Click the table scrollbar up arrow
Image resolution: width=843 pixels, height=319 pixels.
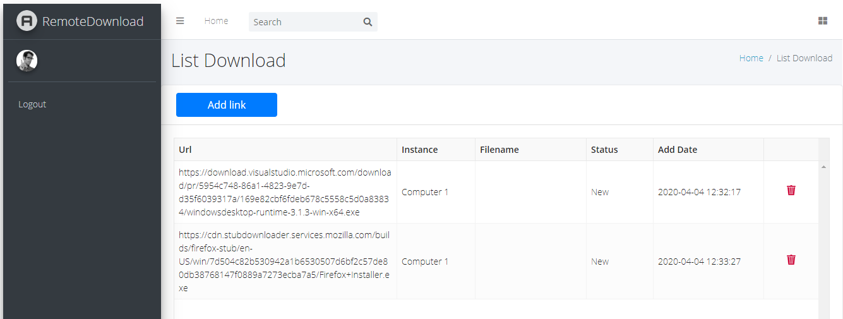click(x=823, y=167)
